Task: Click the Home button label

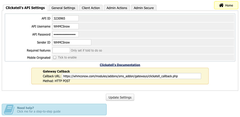Action: pos(229,6)
